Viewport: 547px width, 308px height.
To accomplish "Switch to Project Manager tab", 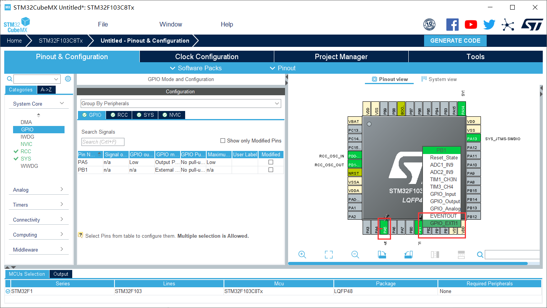I will click(341, 56).
